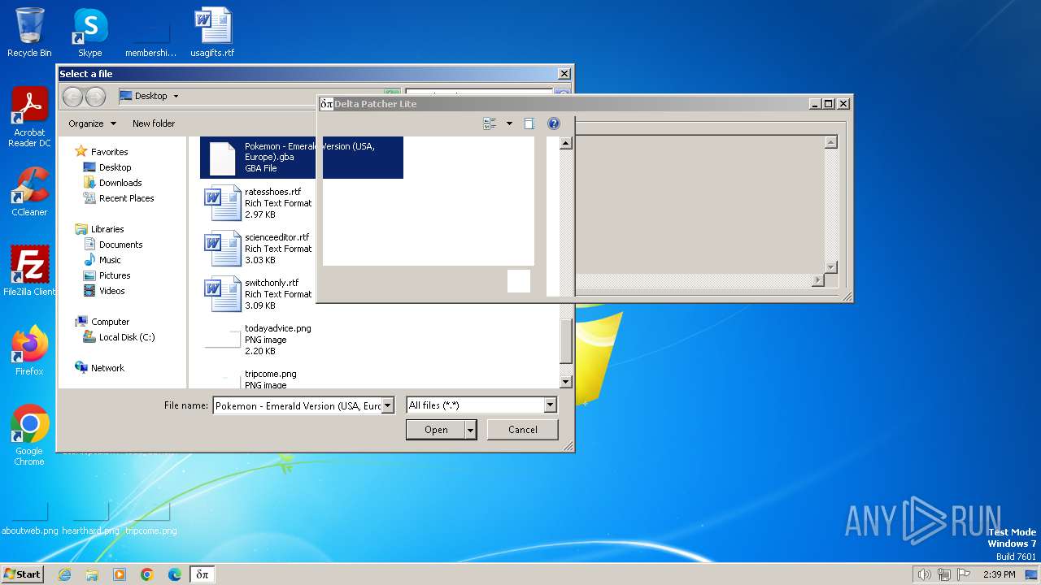The width and height of the screenshot is (1041, 585).
Task: Open Internet Explorer from the taskbar
Action: click(x=64, y=574)
